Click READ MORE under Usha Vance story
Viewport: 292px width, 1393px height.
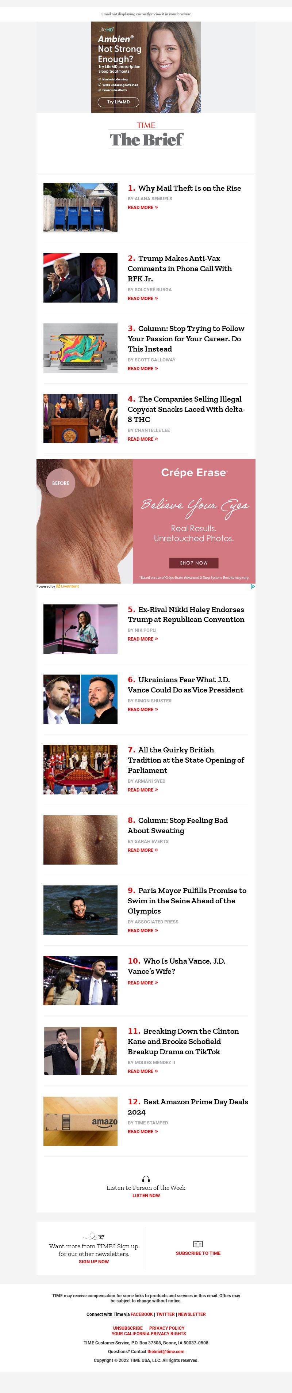pyautogui.click(x=142, y=983)
